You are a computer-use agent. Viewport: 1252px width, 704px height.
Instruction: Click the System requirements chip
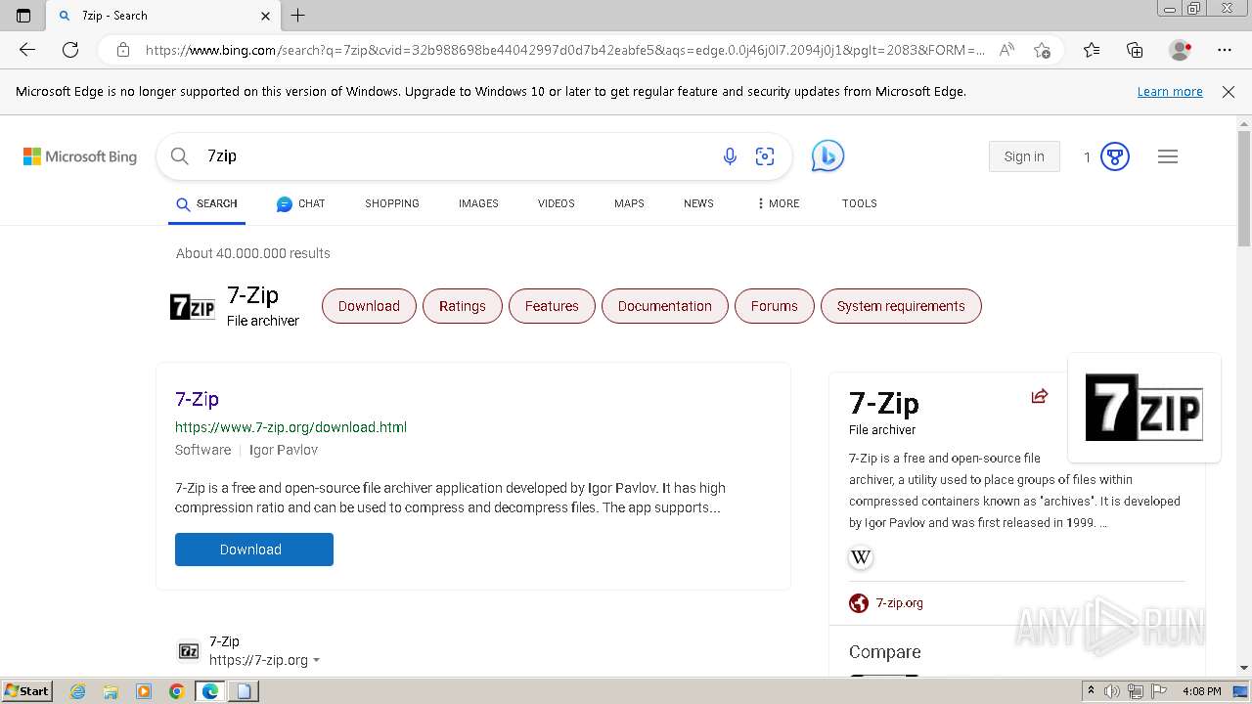pyautogui.click(x=901, y=306)
